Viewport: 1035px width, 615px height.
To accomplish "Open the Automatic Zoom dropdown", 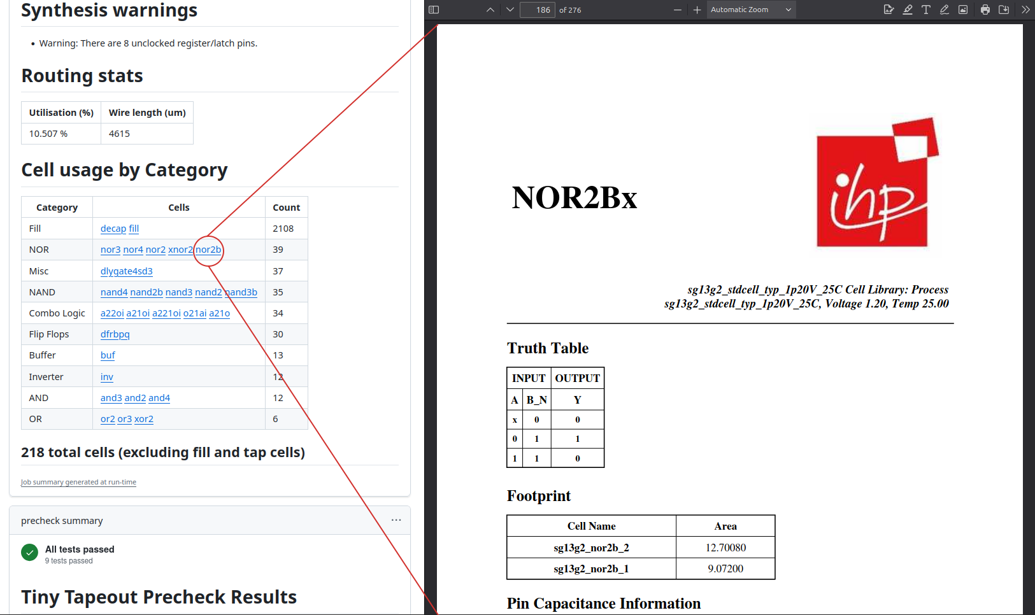I will coord(751,10).
